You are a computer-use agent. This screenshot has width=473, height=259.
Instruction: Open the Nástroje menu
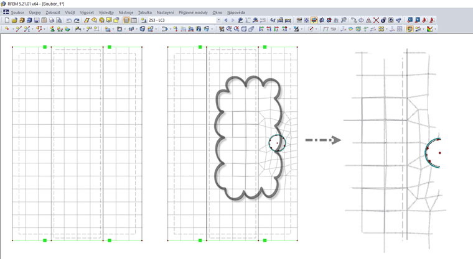(x=126, y=12)
